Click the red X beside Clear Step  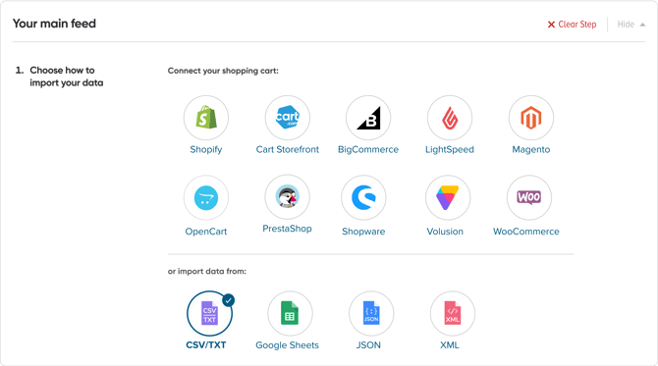point(551,25)
